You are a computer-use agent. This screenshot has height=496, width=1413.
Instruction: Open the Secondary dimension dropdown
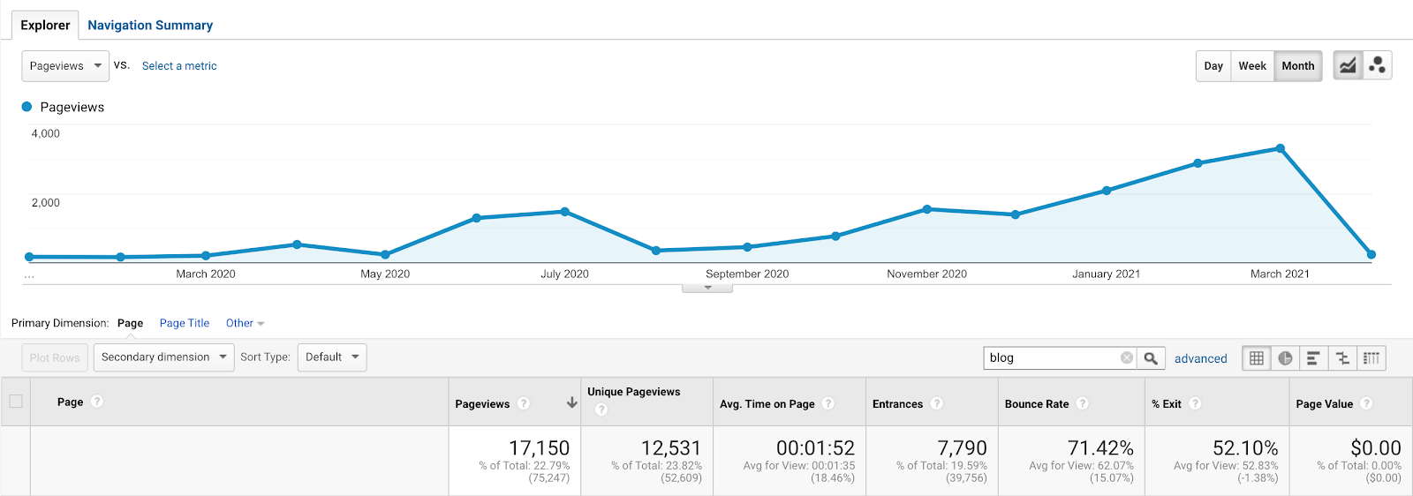[x=164, y=357]
